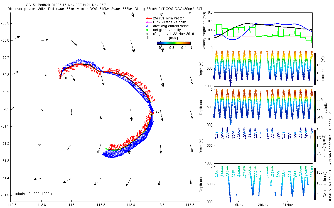This screenshot has height=208, width=334.
Task: Click the '113.4' longitude tick label
Action: click(x=131, y=205)
